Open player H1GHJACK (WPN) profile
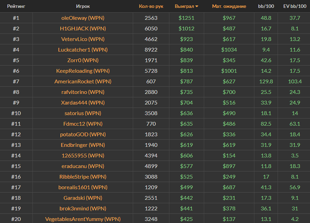 click(83, 29)
